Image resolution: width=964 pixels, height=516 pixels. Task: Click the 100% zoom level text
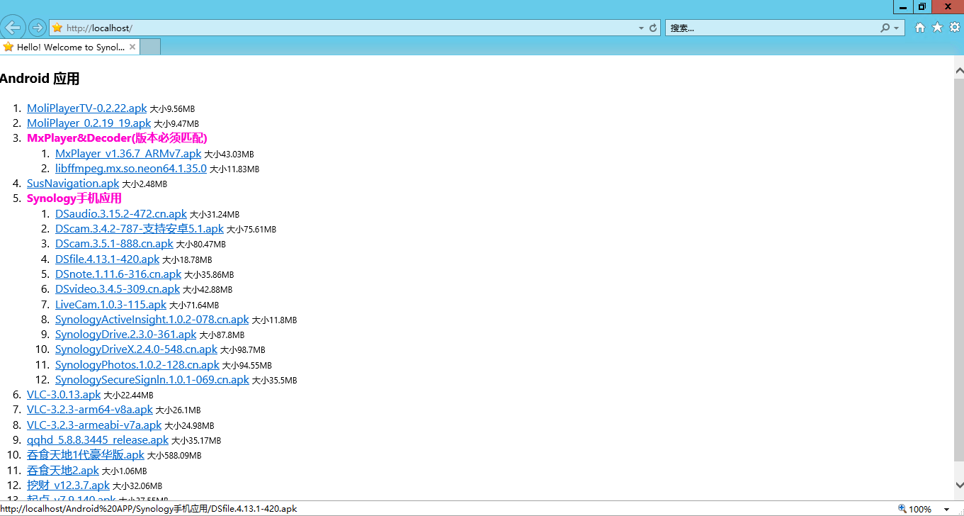[920, 509]
